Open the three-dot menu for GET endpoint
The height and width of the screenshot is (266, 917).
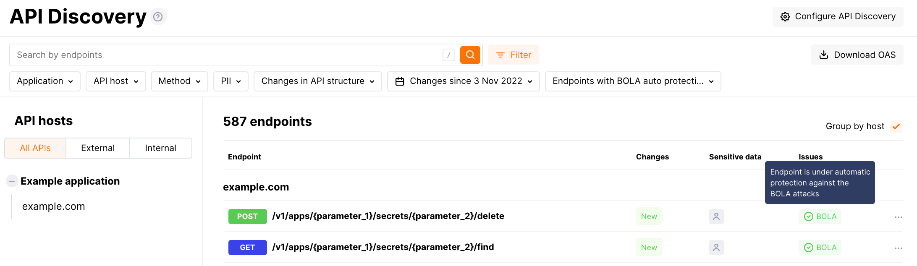tap(899, 248)
